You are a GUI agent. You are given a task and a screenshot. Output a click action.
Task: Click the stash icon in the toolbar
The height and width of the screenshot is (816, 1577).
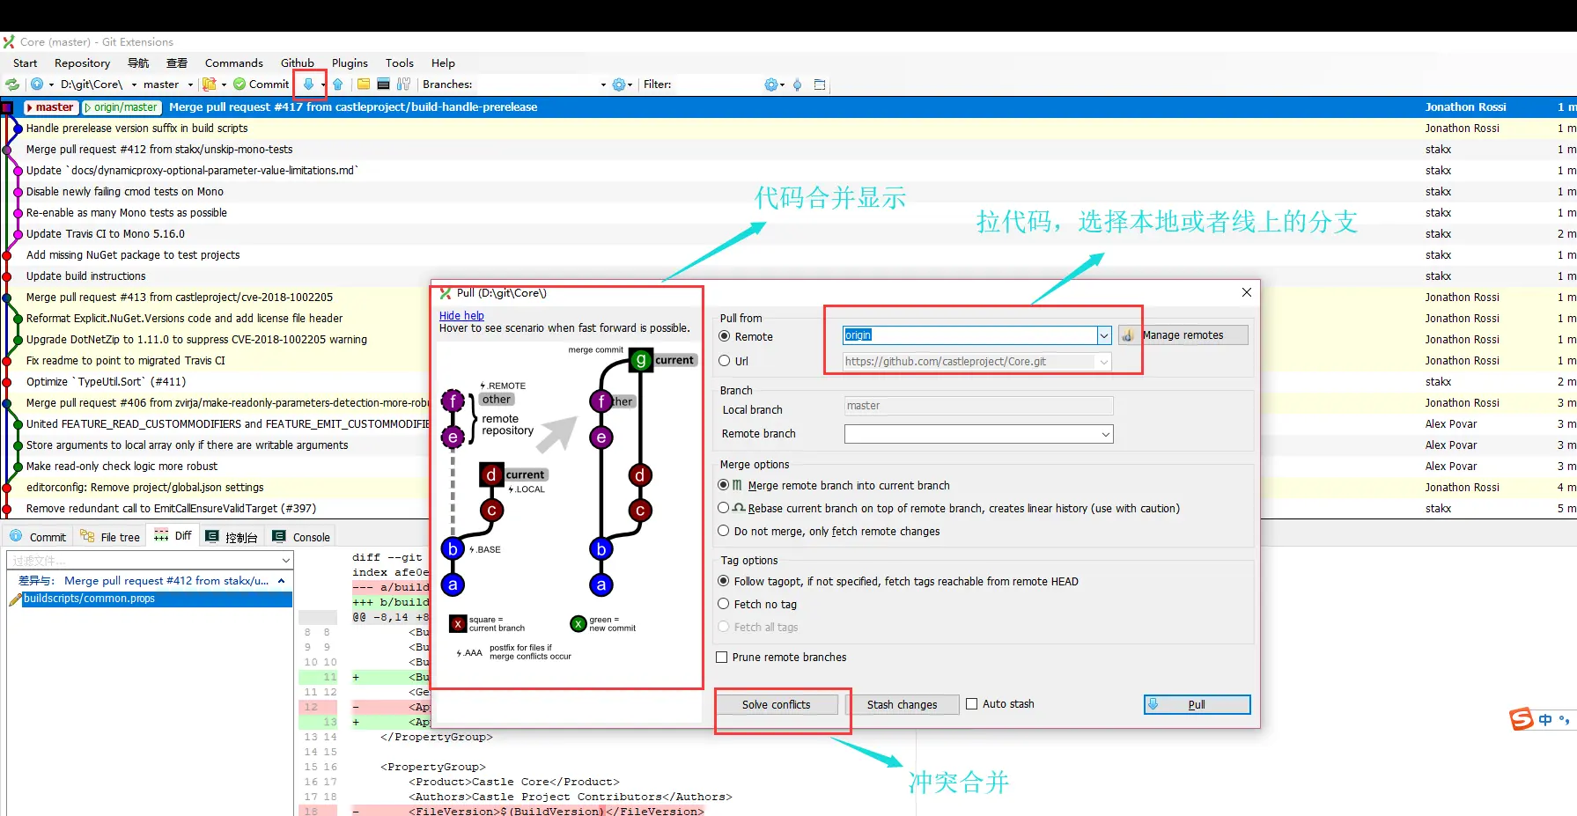point(209,85)
